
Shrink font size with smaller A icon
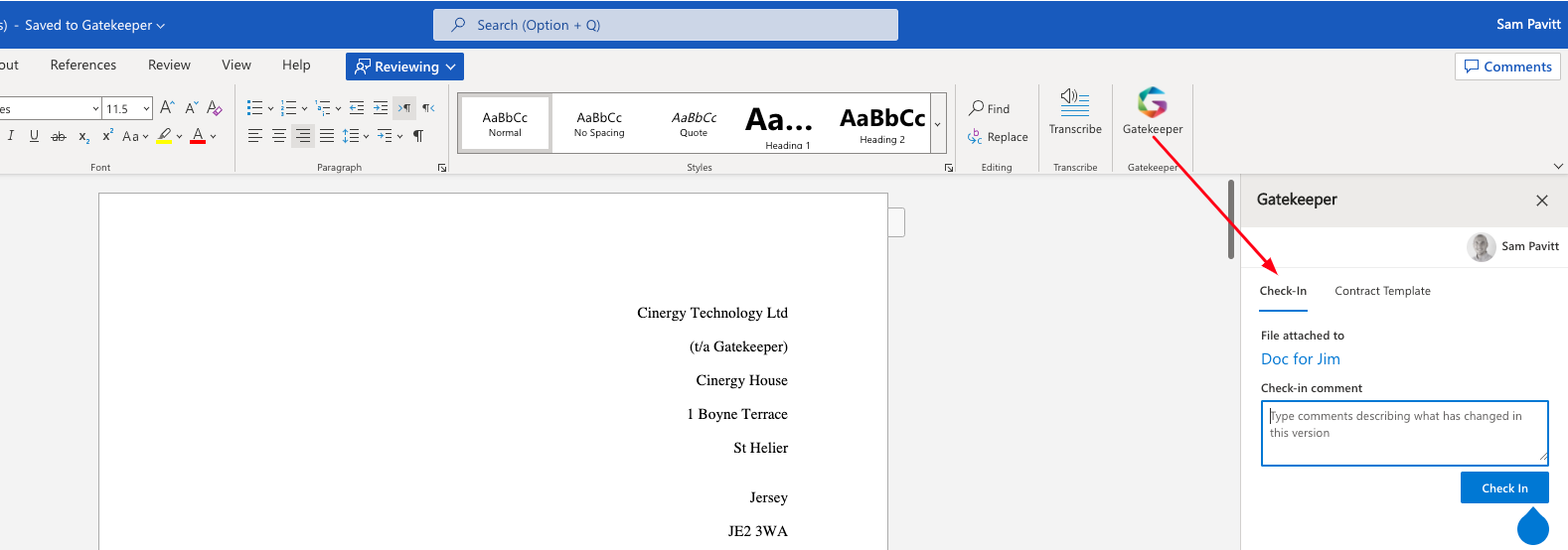pyautogui.click(x=191, y=107)
